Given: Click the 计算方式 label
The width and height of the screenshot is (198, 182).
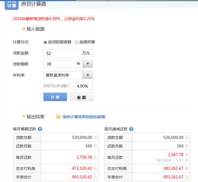Looking at the screenshot, I should tap(21, 42).
